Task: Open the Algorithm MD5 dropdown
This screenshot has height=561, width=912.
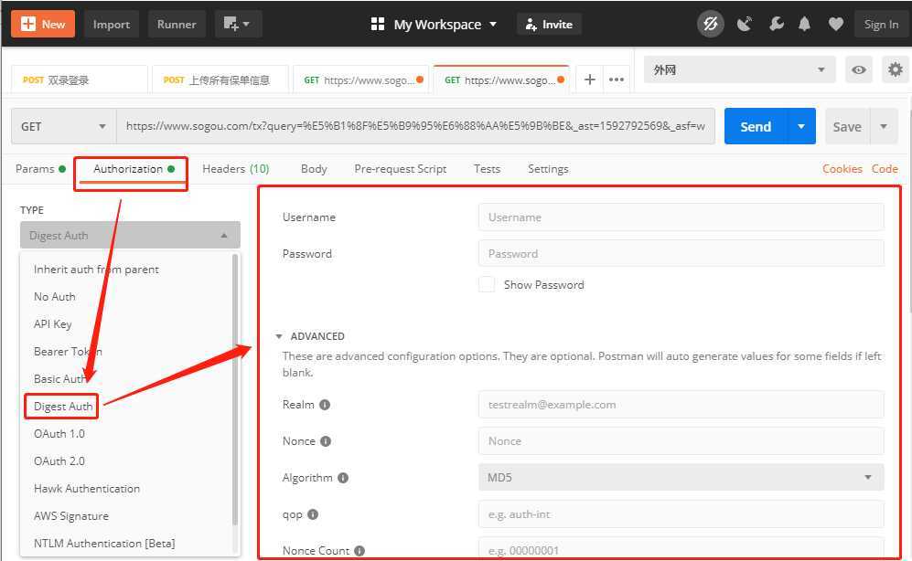Action: click(681, 477)
